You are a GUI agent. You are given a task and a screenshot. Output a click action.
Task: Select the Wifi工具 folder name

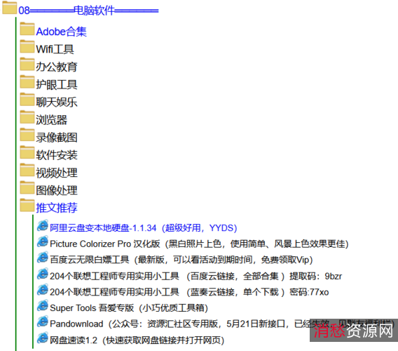click(55, 49)
